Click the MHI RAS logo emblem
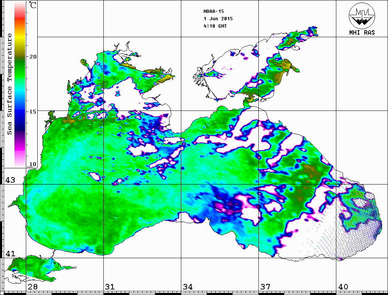The width and height of the screenshot is (388, 295). [362, 15]
